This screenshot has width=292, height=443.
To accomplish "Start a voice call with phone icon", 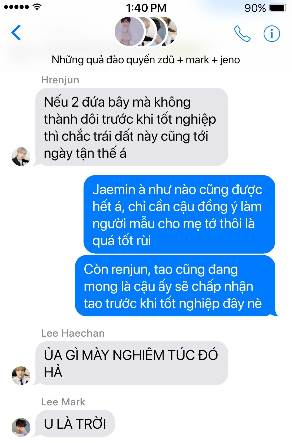I will click(242, 34).
